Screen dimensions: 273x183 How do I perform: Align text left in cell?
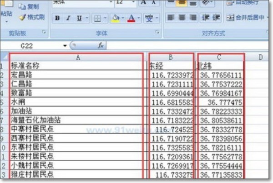[x=171, y=18]
